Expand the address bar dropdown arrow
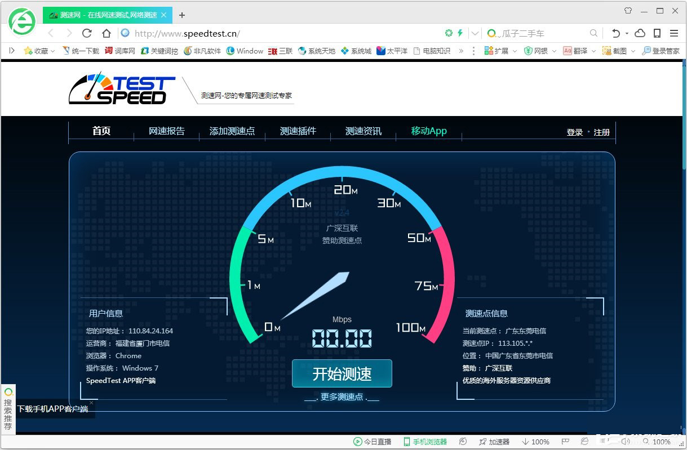This screenshot has width=687, height=450. (x=475, y=33)
